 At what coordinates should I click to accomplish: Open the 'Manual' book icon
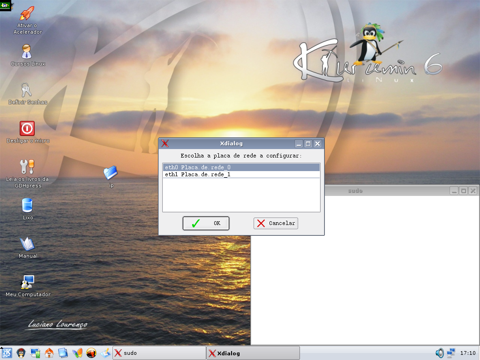tap(27, 244)
